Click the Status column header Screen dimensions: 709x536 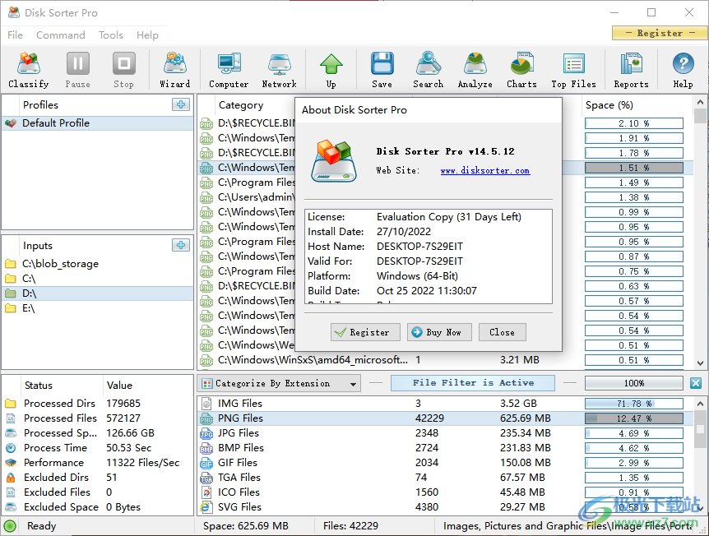39,386
